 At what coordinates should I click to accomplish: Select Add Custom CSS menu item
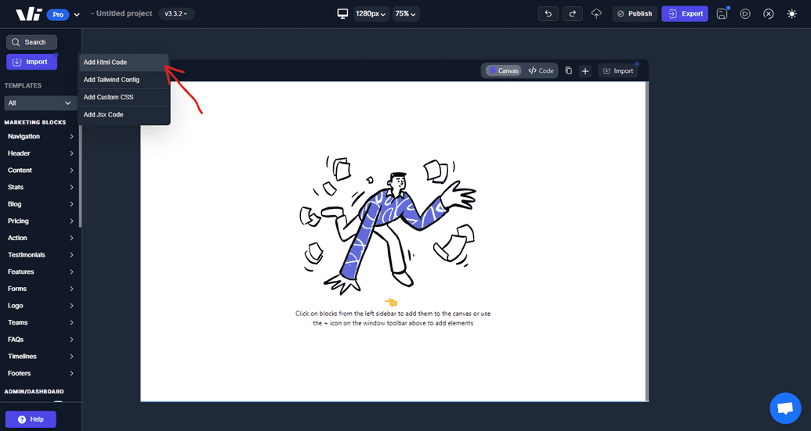pyautogui.click(x=124, y=97)
